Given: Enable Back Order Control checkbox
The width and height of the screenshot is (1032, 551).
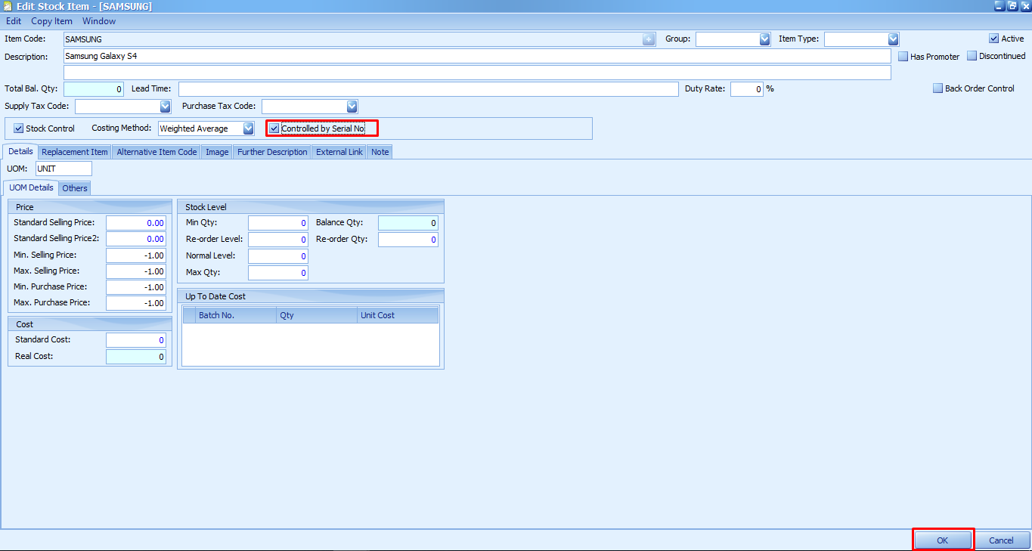Looking at the screenshot, I should [x=937, y=88].
